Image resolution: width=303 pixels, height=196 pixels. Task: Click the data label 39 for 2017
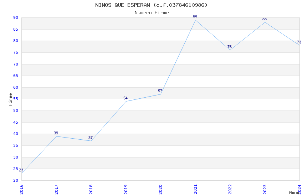click(56, 133)
